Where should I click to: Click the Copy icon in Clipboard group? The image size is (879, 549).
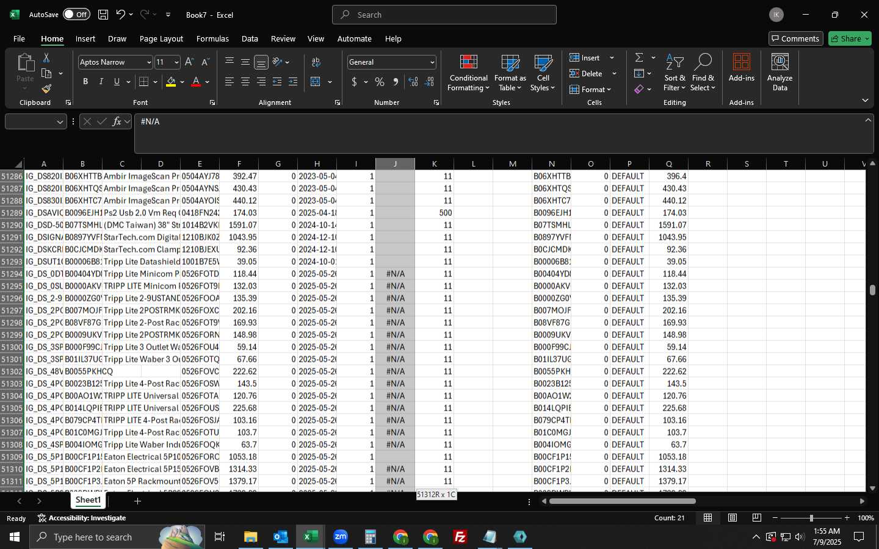(x=46, y=73)
